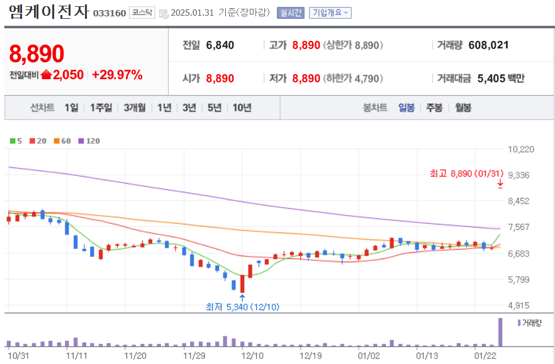Select the 1일 line chart period
The width and height of the screenshot is (555, 364).
(x=72, y=108)
